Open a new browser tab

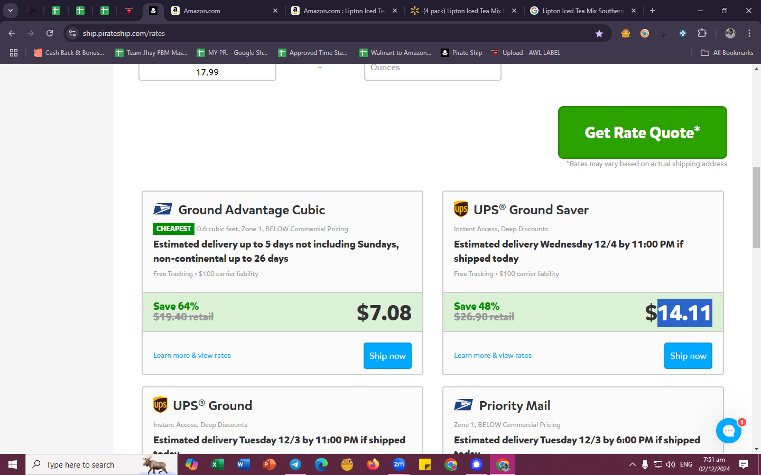[653, 11]
